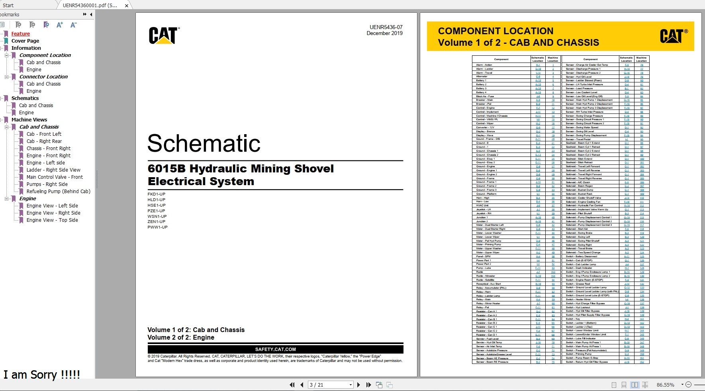Close the UENR54360001.pdf tab
Image resolution: width=705 pixels, height=391 pixels.
(127, 6)
